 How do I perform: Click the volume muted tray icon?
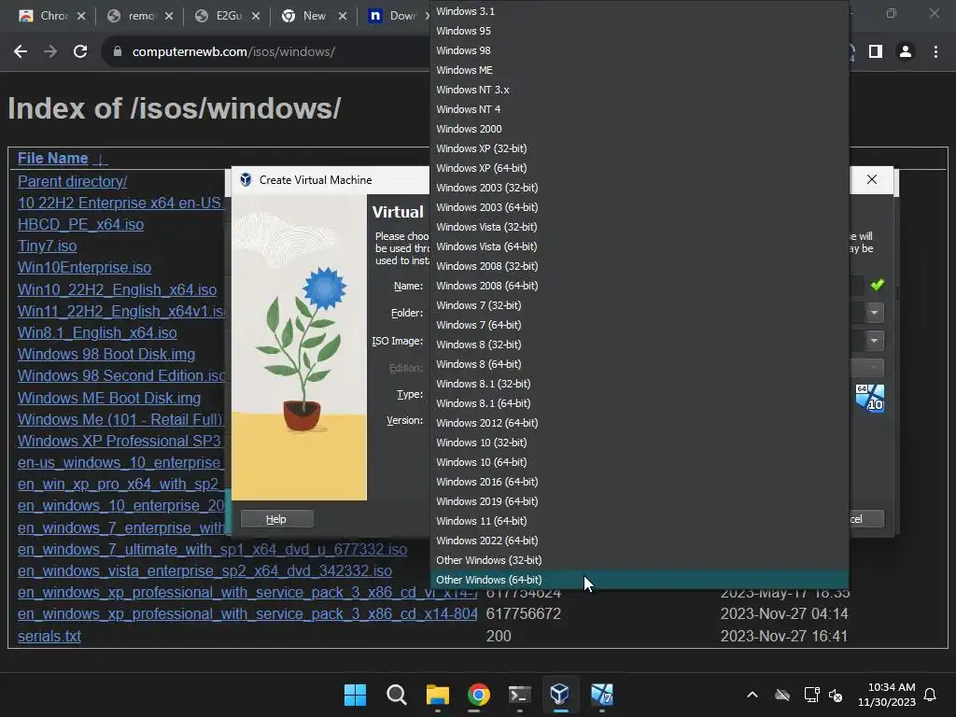(x=836, y=695)
